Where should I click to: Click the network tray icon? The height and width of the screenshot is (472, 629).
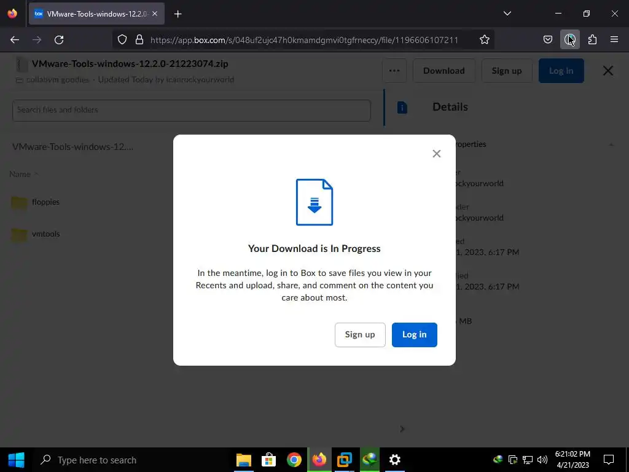pos(528,460)
